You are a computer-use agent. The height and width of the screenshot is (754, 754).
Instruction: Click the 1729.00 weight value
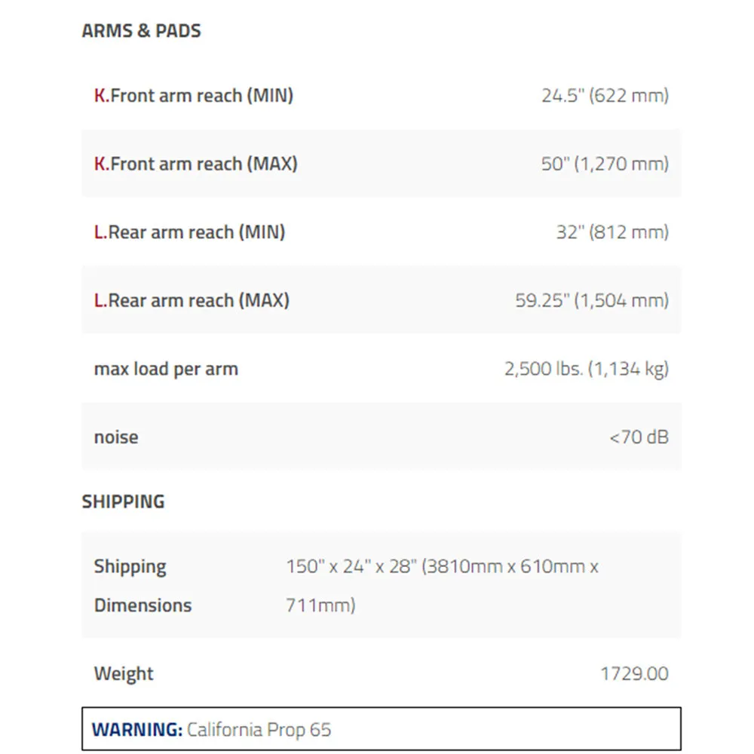tap(635, 673)
